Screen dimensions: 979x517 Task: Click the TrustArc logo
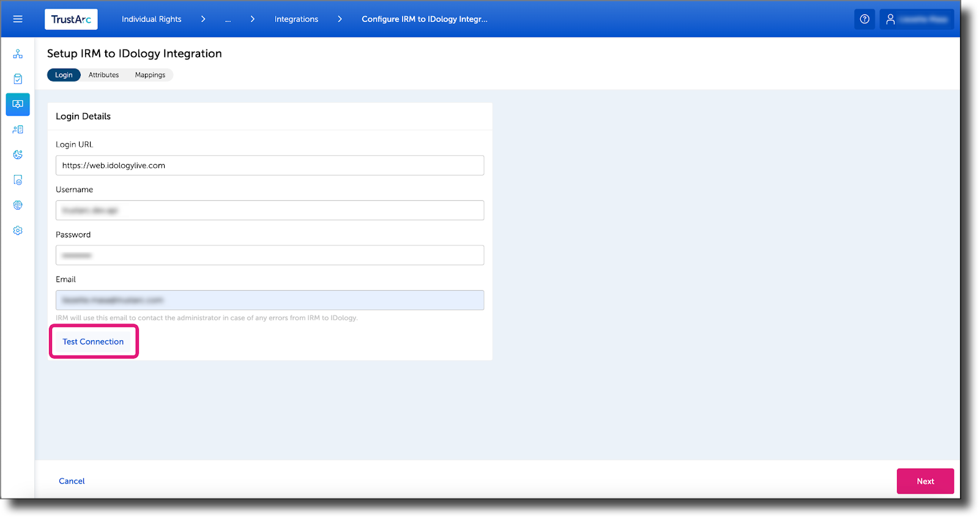(71, 20)
